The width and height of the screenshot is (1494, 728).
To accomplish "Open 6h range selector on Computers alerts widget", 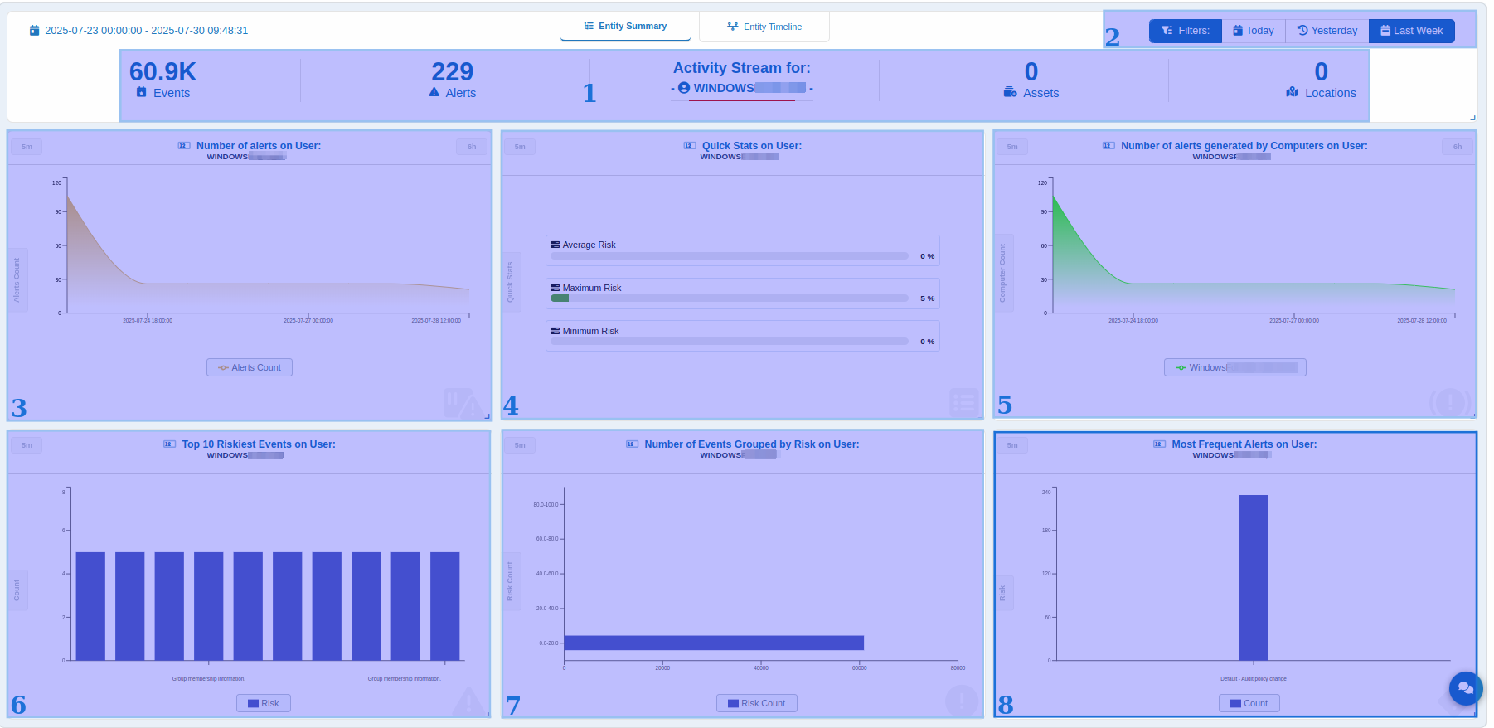I will (x=1457, y=147).
